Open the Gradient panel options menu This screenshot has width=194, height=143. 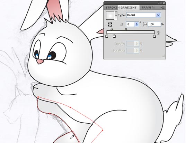coord(162,8)
